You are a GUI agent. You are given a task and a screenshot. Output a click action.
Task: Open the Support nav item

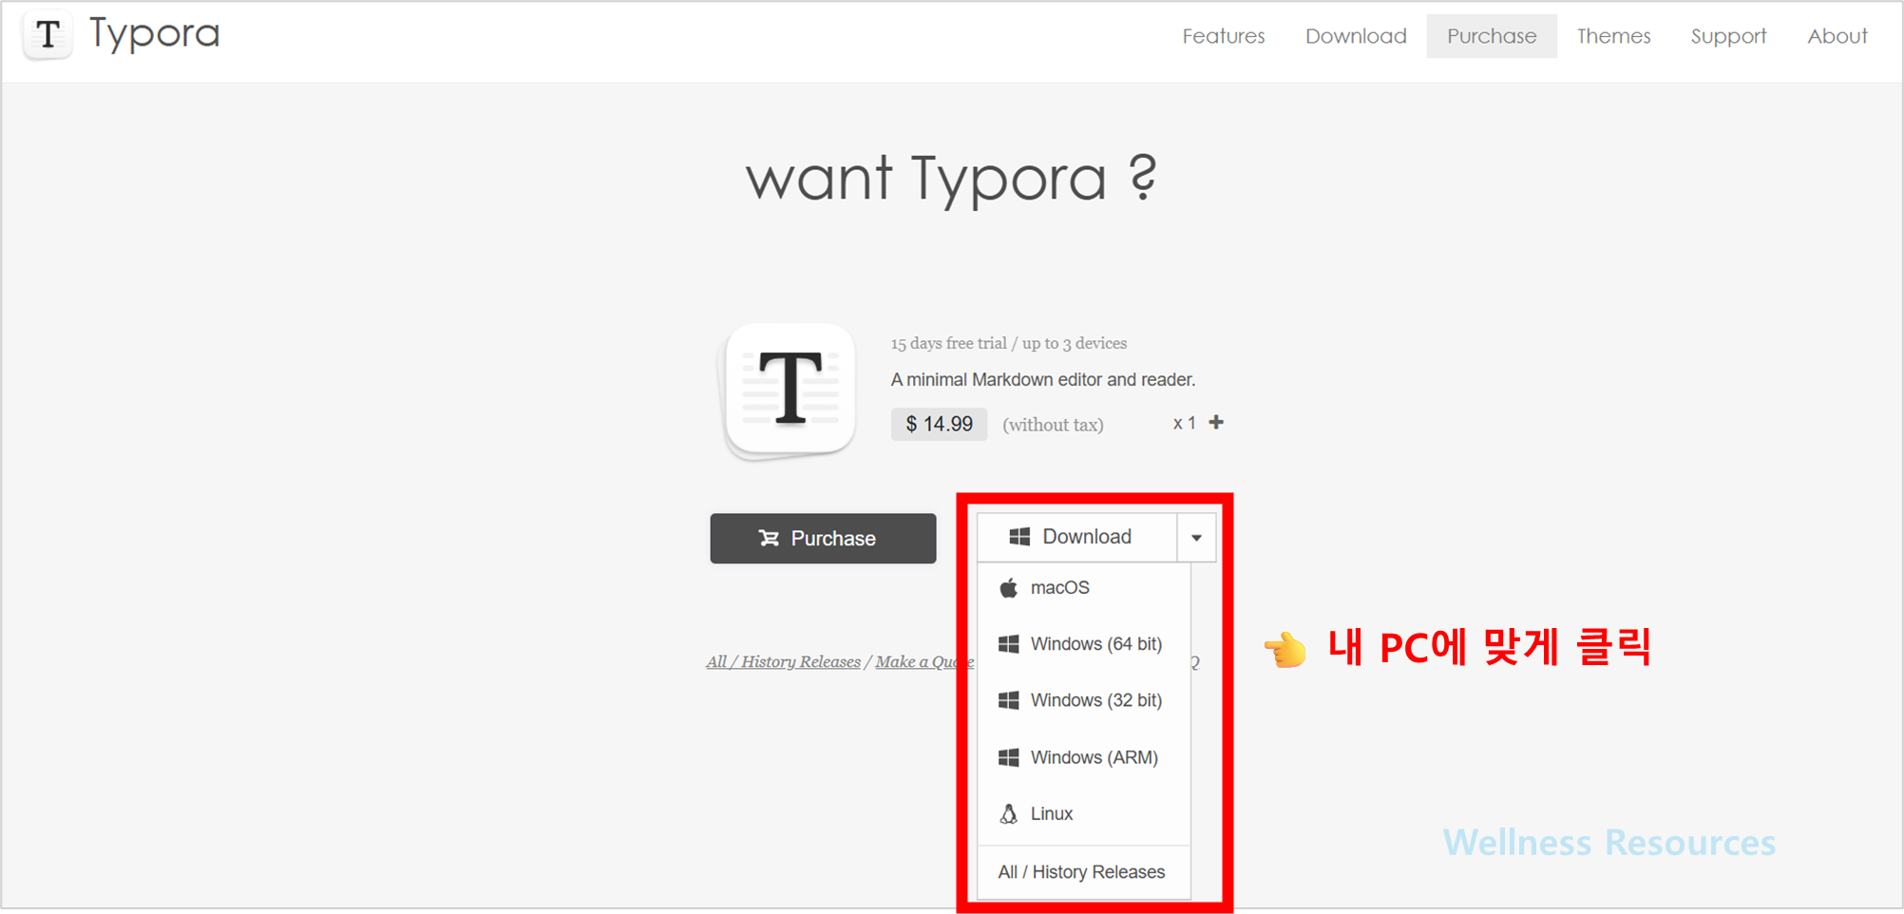pyautogui.click(x=1727, y=36)
